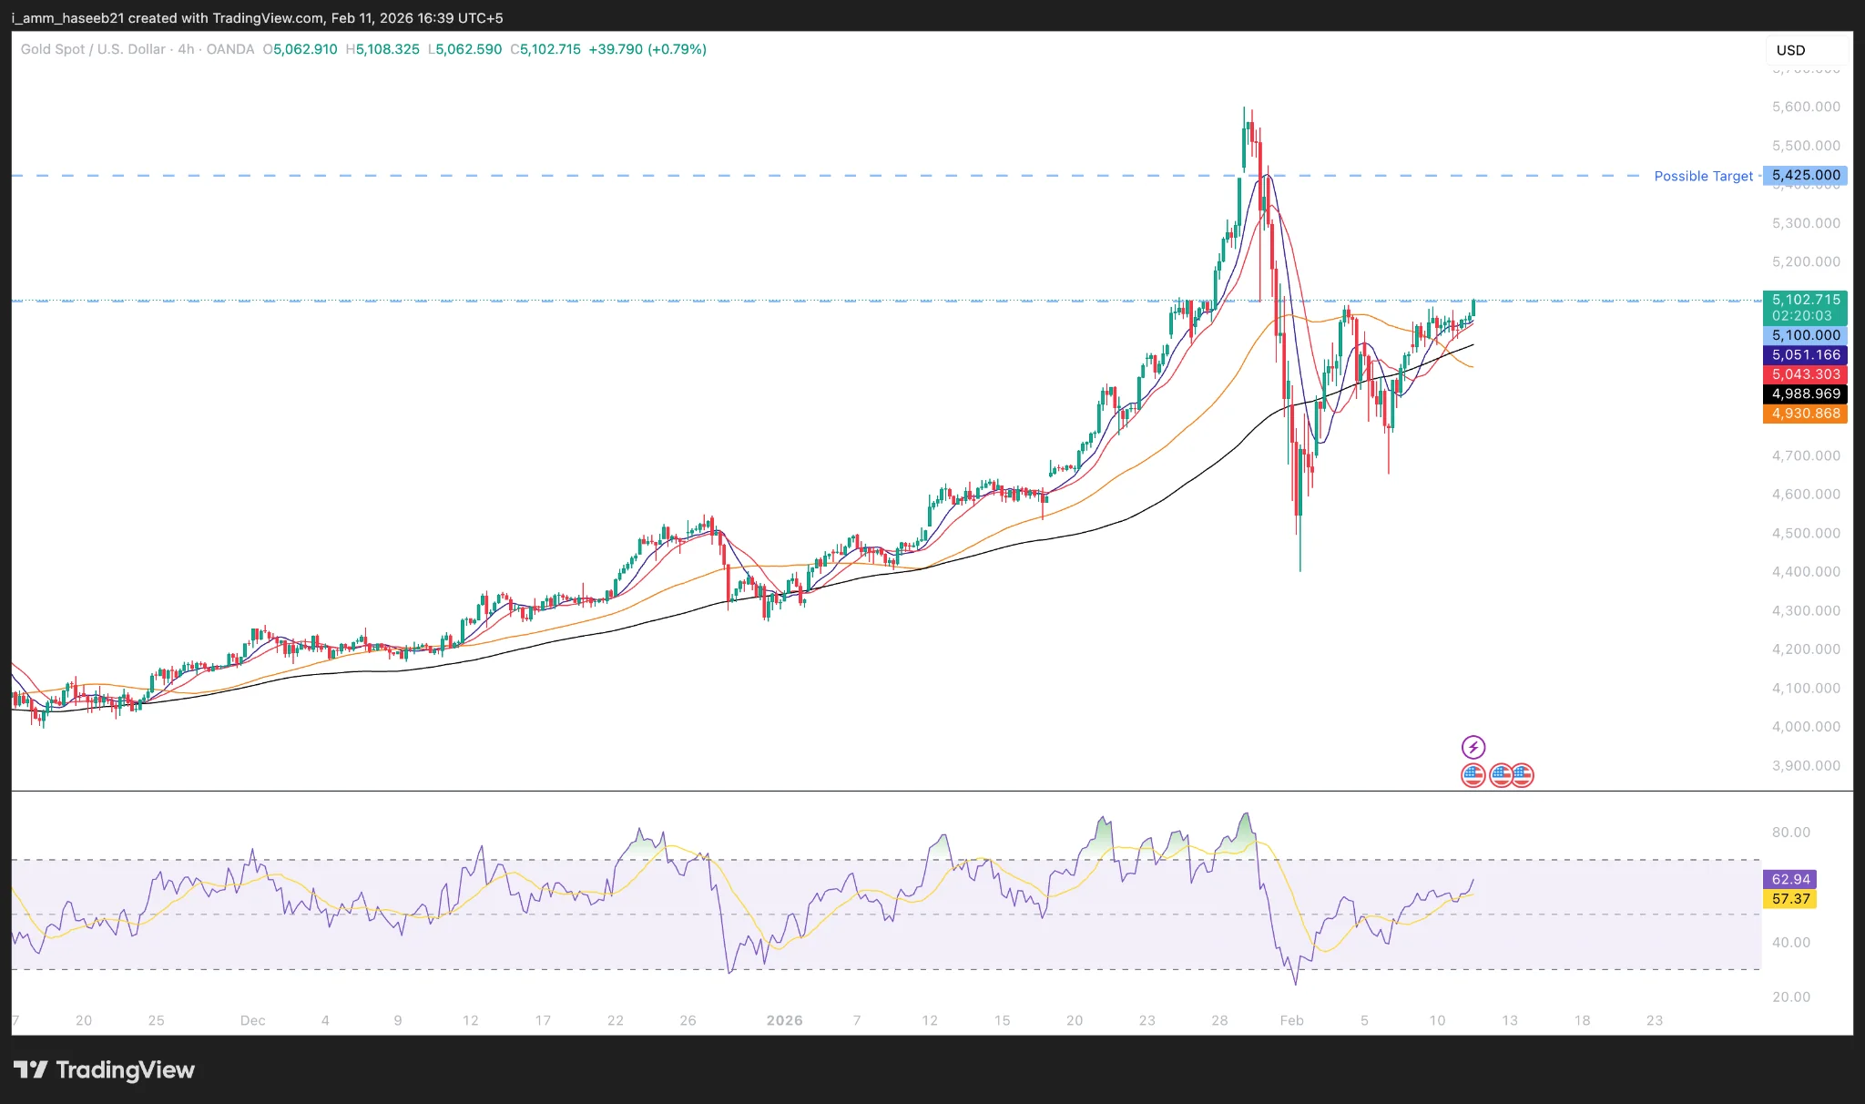The width and height of the screenshot is (1865, 1104).
Task: Click the dark blue 5,051.166 moving average label
Action: [x=1805, y=355]
